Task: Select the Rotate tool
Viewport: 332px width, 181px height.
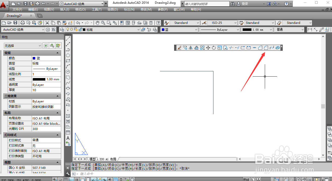Action: [214, 48]
